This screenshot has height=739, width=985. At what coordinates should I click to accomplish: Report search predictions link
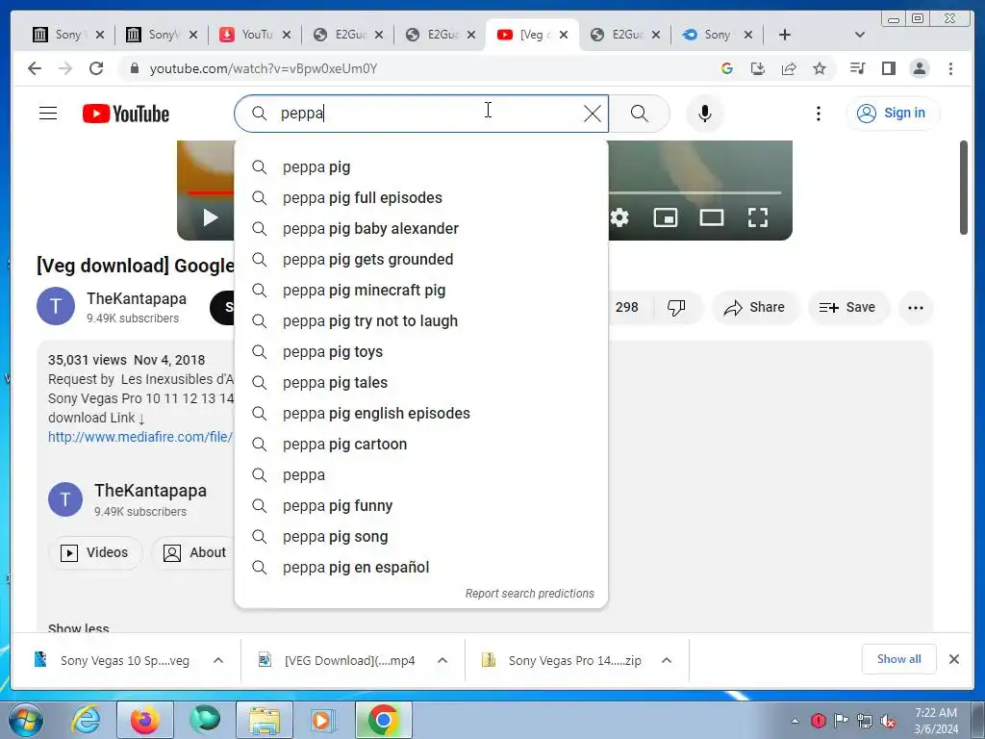click(529, 593)
